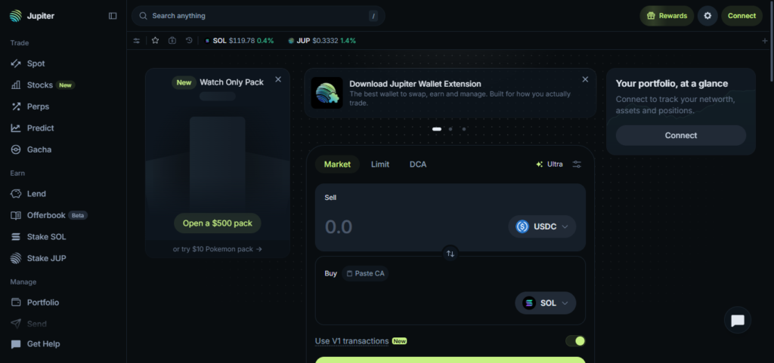The image size is (774, 363).
Task: Close the Watch Only Pack card
Action: pos(278,79)
